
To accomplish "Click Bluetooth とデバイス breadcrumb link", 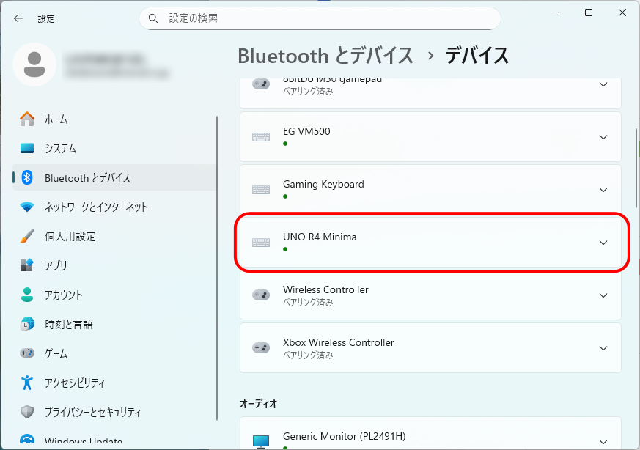I will pyautogui.click(x=325, y=56).
